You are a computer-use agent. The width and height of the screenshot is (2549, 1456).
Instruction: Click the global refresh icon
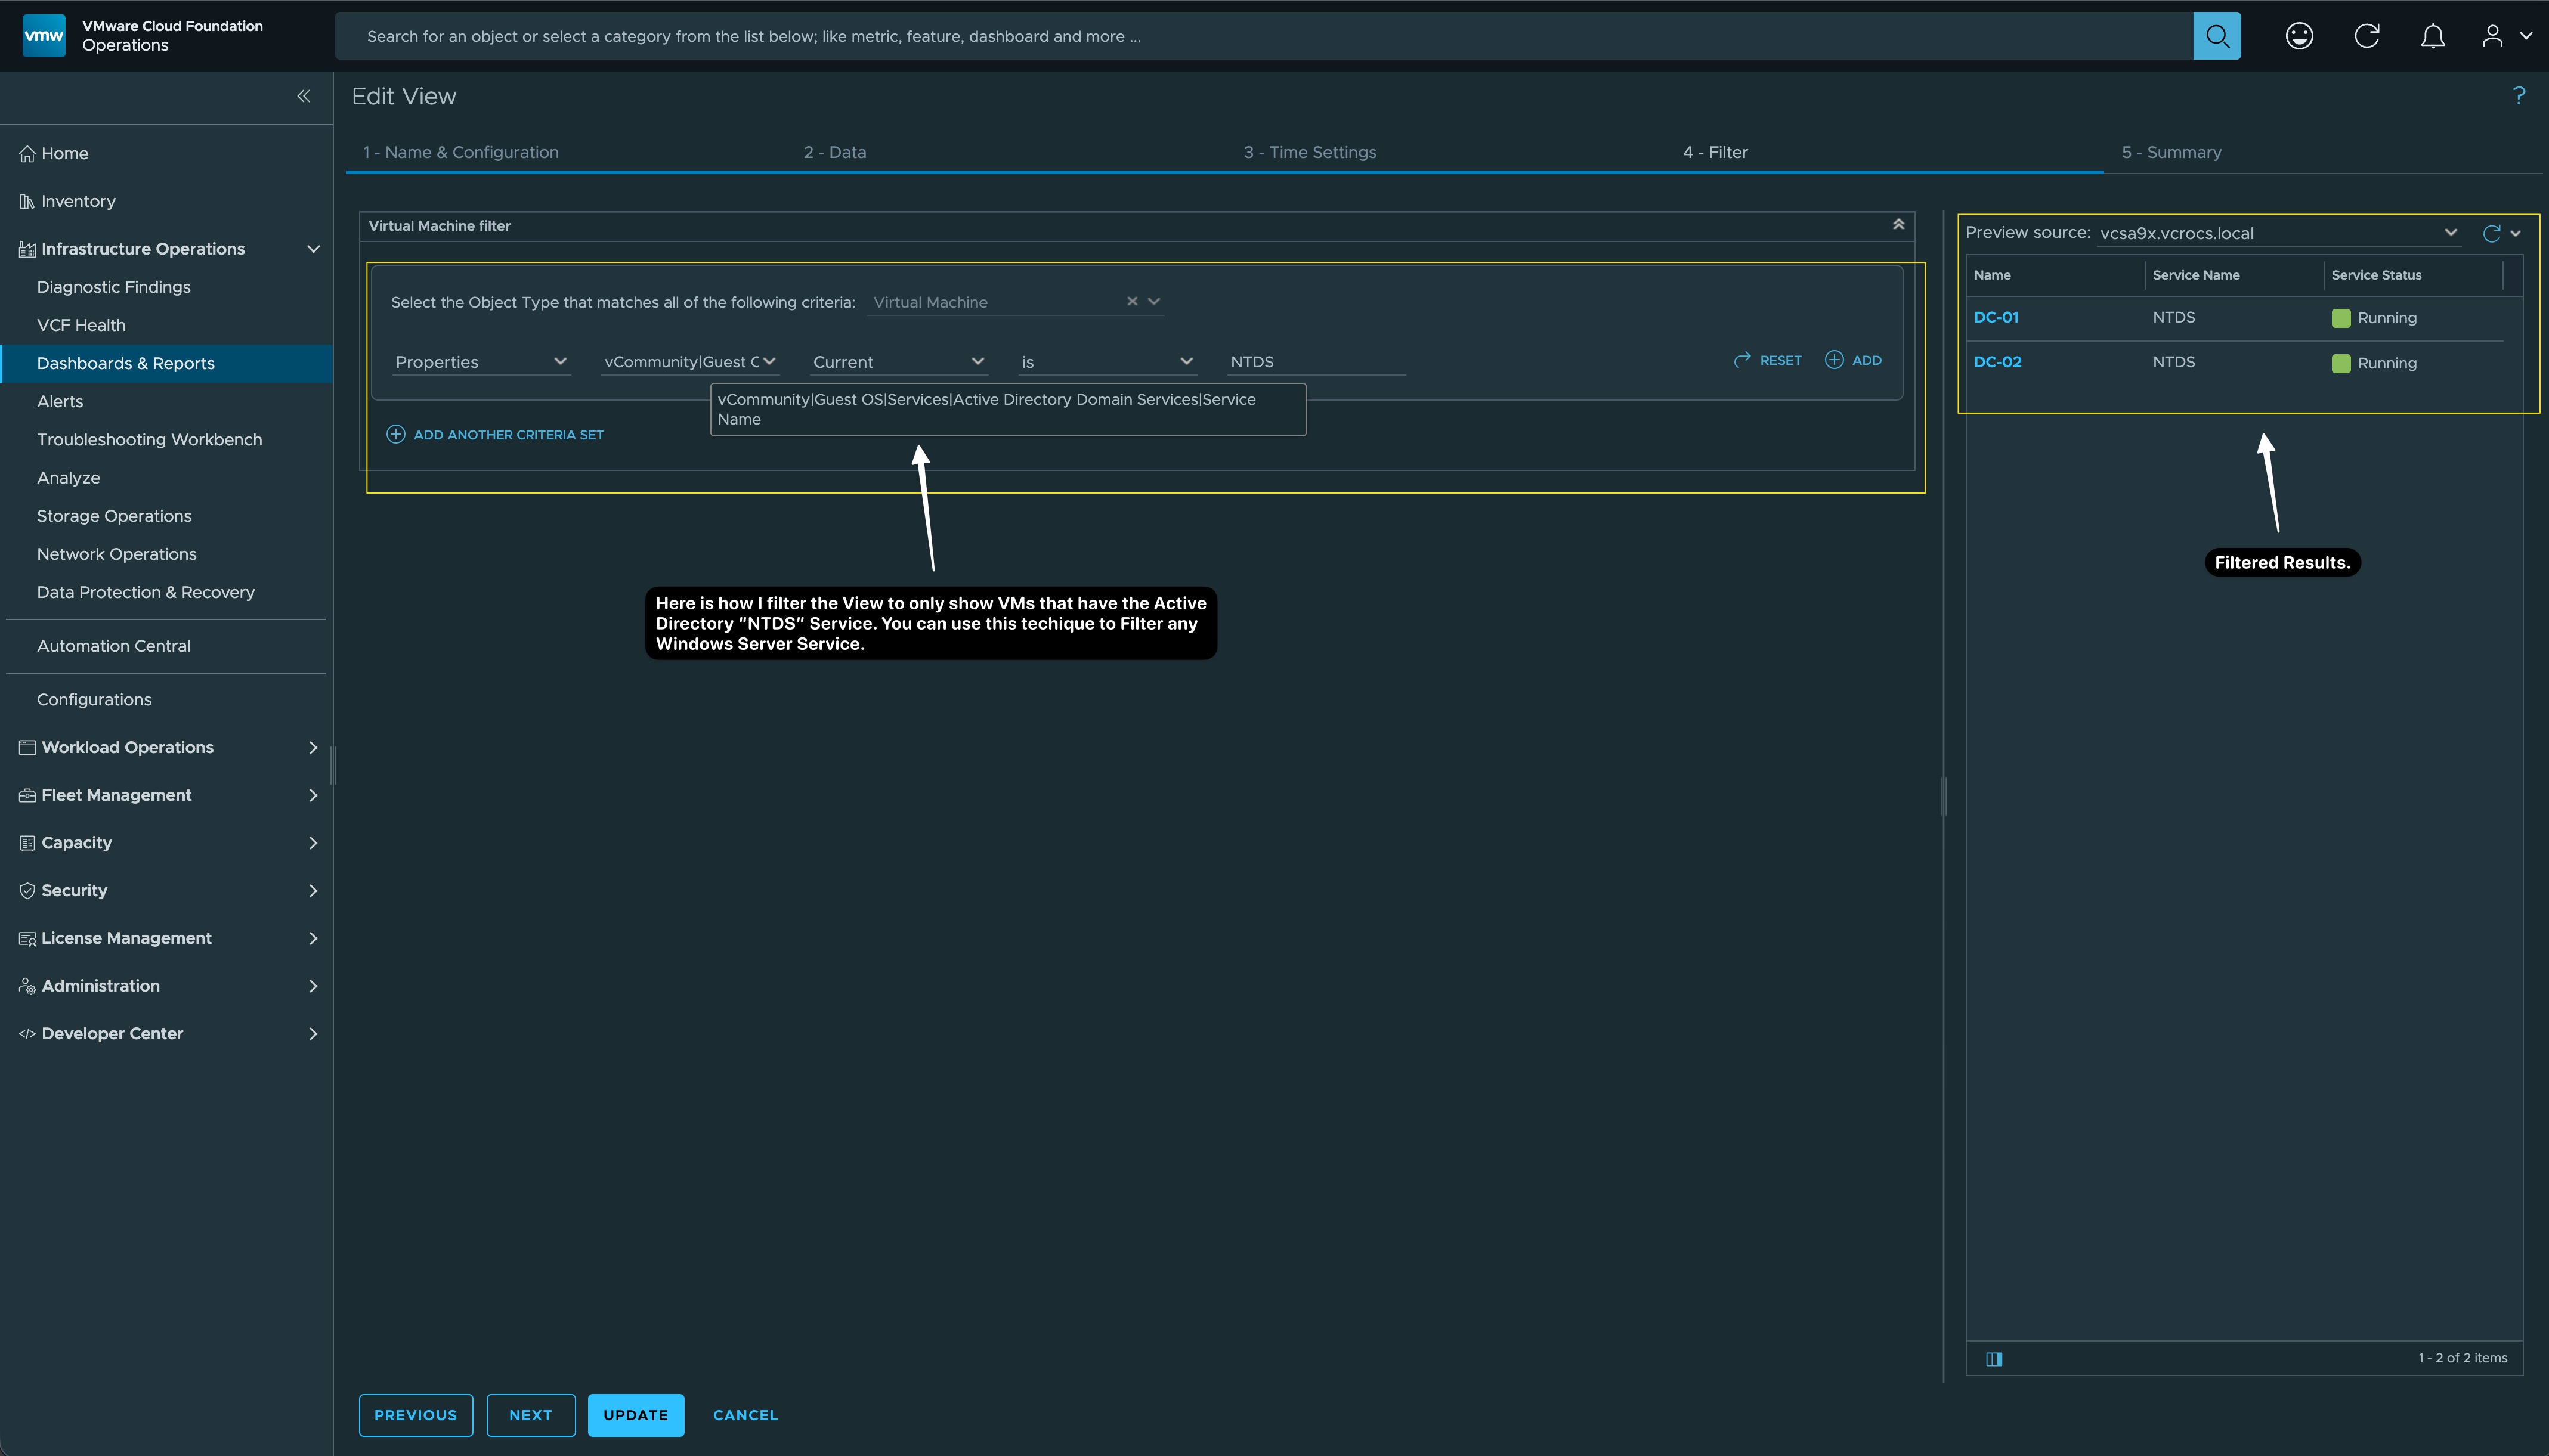pos(2366,36)
